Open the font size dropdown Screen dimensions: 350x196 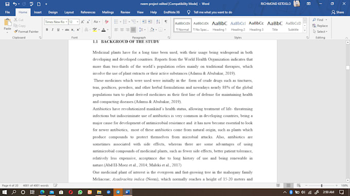pos(77,22)
